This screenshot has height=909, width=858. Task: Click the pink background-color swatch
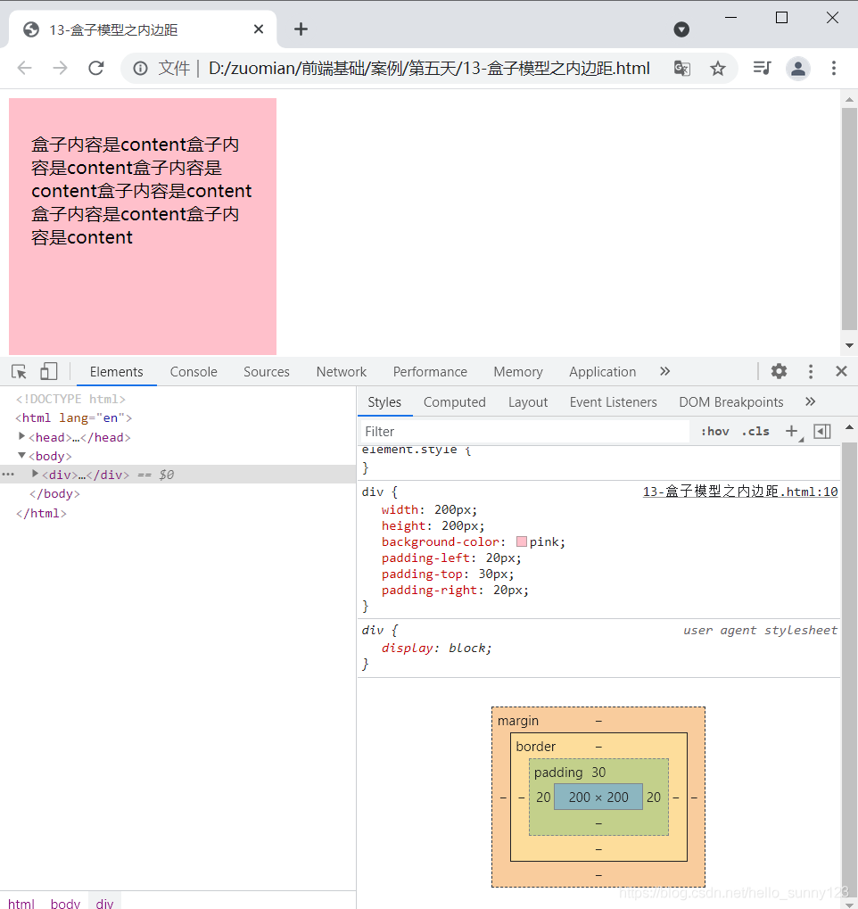click(522, 541)
